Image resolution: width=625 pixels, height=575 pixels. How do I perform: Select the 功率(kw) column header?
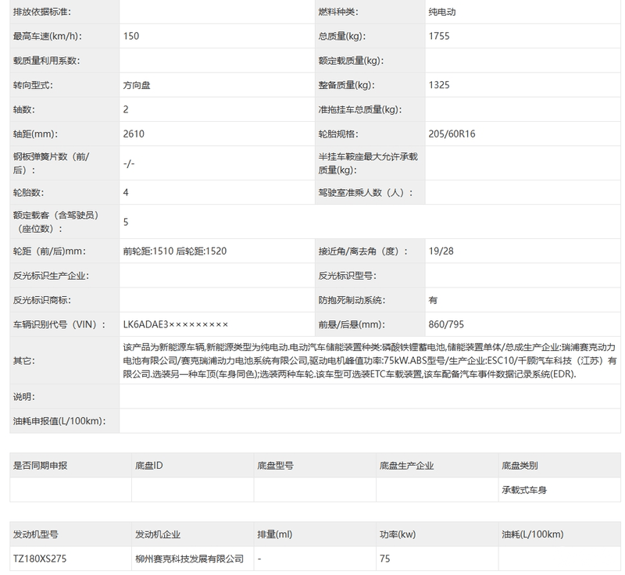(398, 535)
